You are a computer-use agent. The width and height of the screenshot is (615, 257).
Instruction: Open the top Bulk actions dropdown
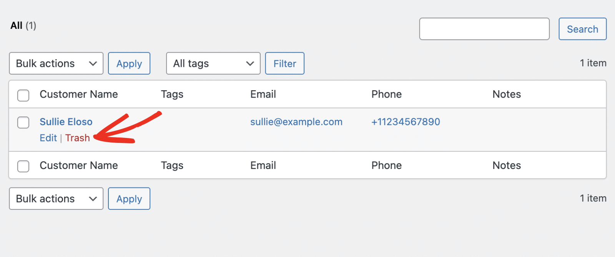(56, 63)
